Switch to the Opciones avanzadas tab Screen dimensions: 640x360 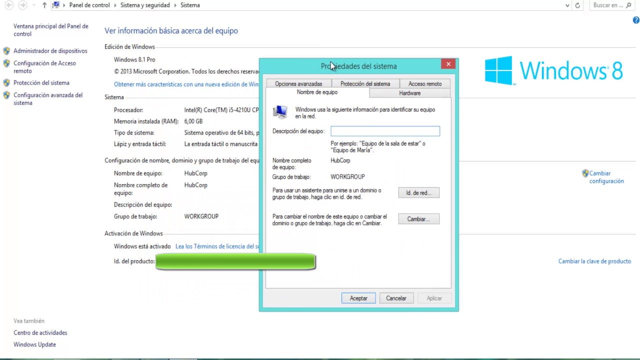(x=298, y=83)
